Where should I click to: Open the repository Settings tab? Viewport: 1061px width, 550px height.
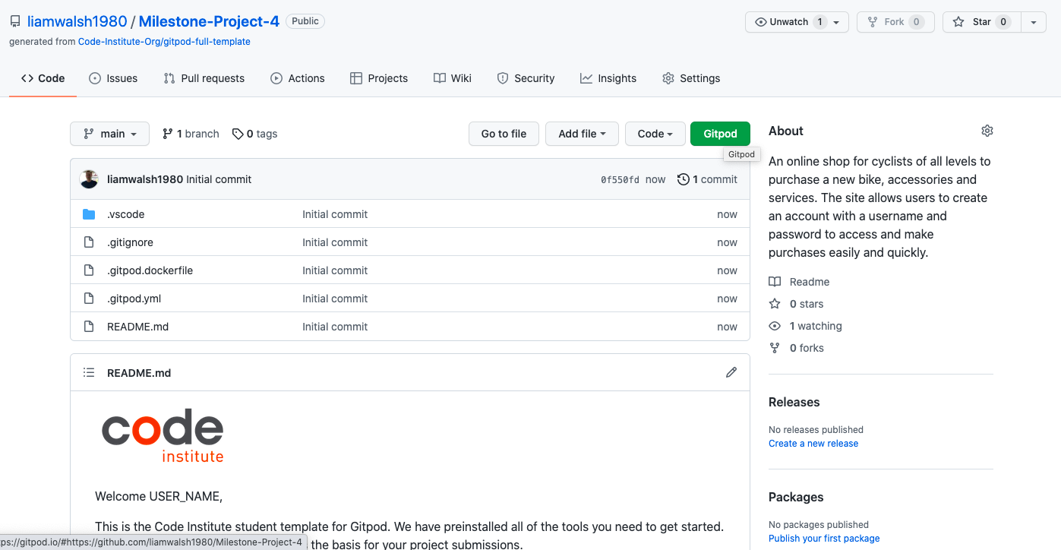(691, 78)
